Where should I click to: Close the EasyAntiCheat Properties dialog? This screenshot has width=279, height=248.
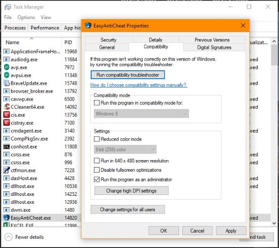pos(243,26)
